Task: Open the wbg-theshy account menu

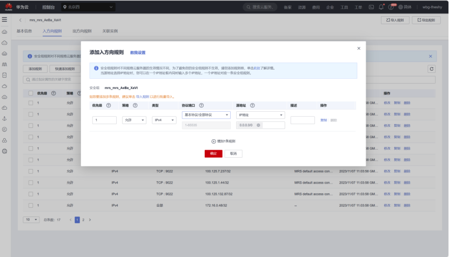Action: click(x=432, y=7)
